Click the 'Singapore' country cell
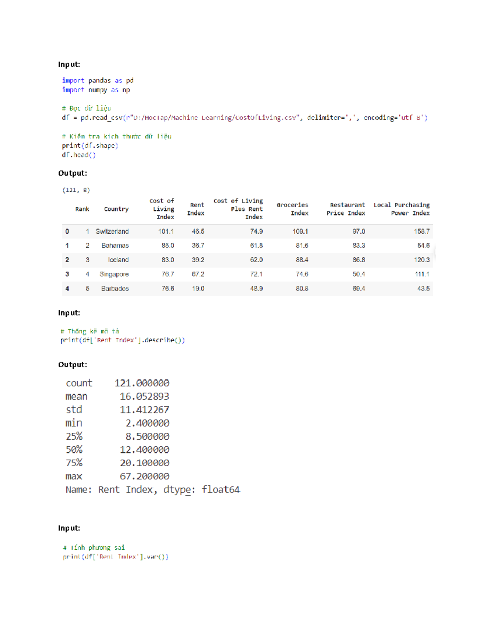 (x=114, y=274)
